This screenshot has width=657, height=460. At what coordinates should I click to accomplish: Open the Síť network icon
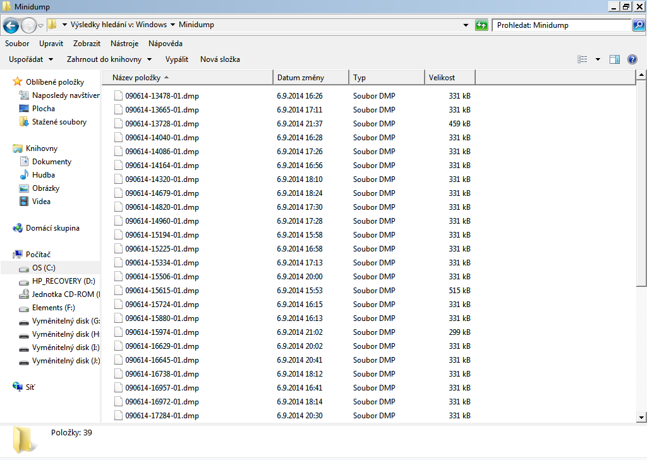click(18, 387)
